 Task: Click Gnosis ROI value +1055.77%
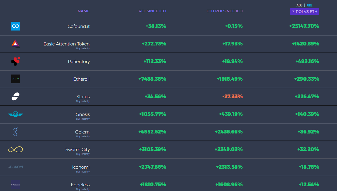tap(153, 114)
